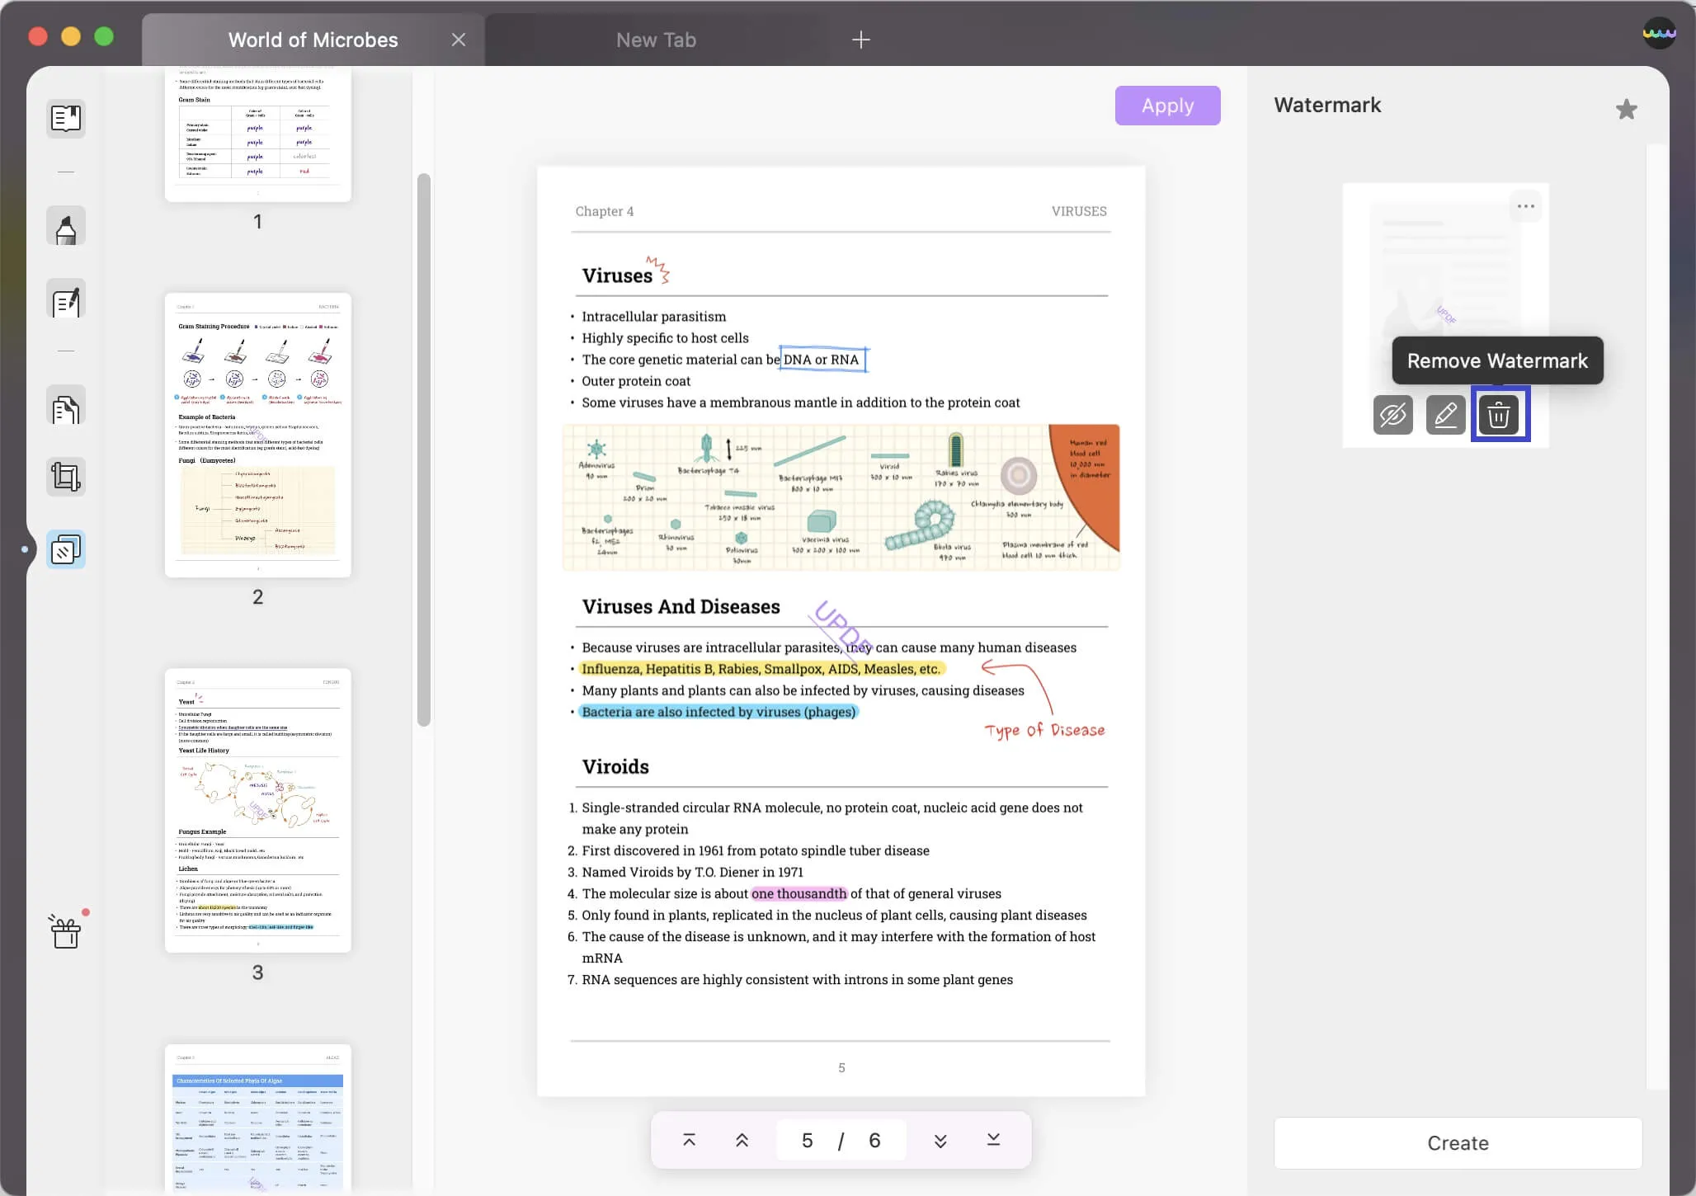Viewport: 1696px width, 1196px height.
Task: Click the Page Tools watermark icon
Action: pyautogui.click(x=66, y=549)
